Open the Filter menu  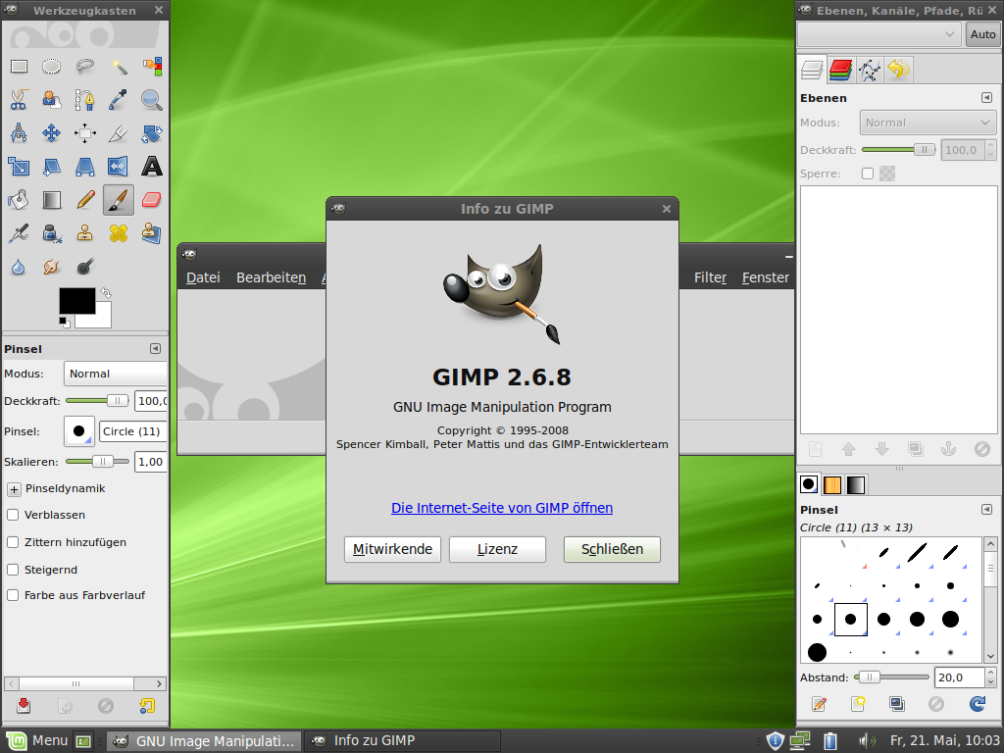(x=710, y=277)
